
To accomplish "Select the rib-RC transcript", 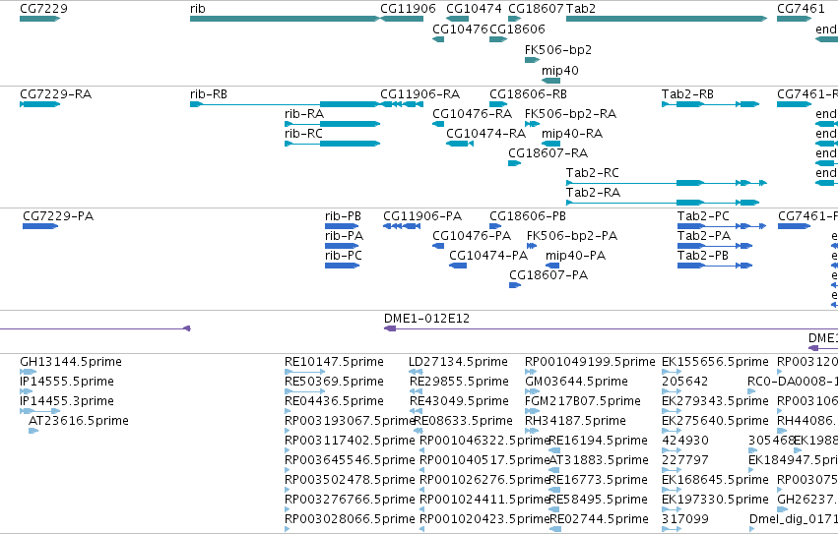I will [333, 144].
